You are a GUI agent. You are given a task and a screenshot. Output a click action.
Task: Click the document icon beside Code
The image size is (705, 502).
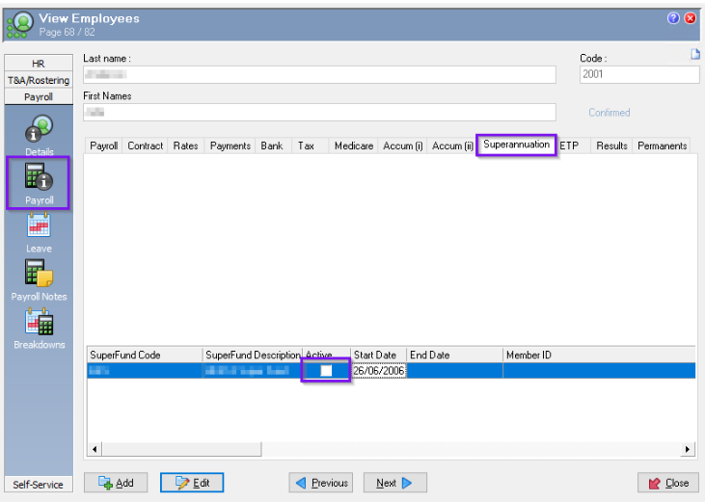pyautogui.click(x=694, y=55)
